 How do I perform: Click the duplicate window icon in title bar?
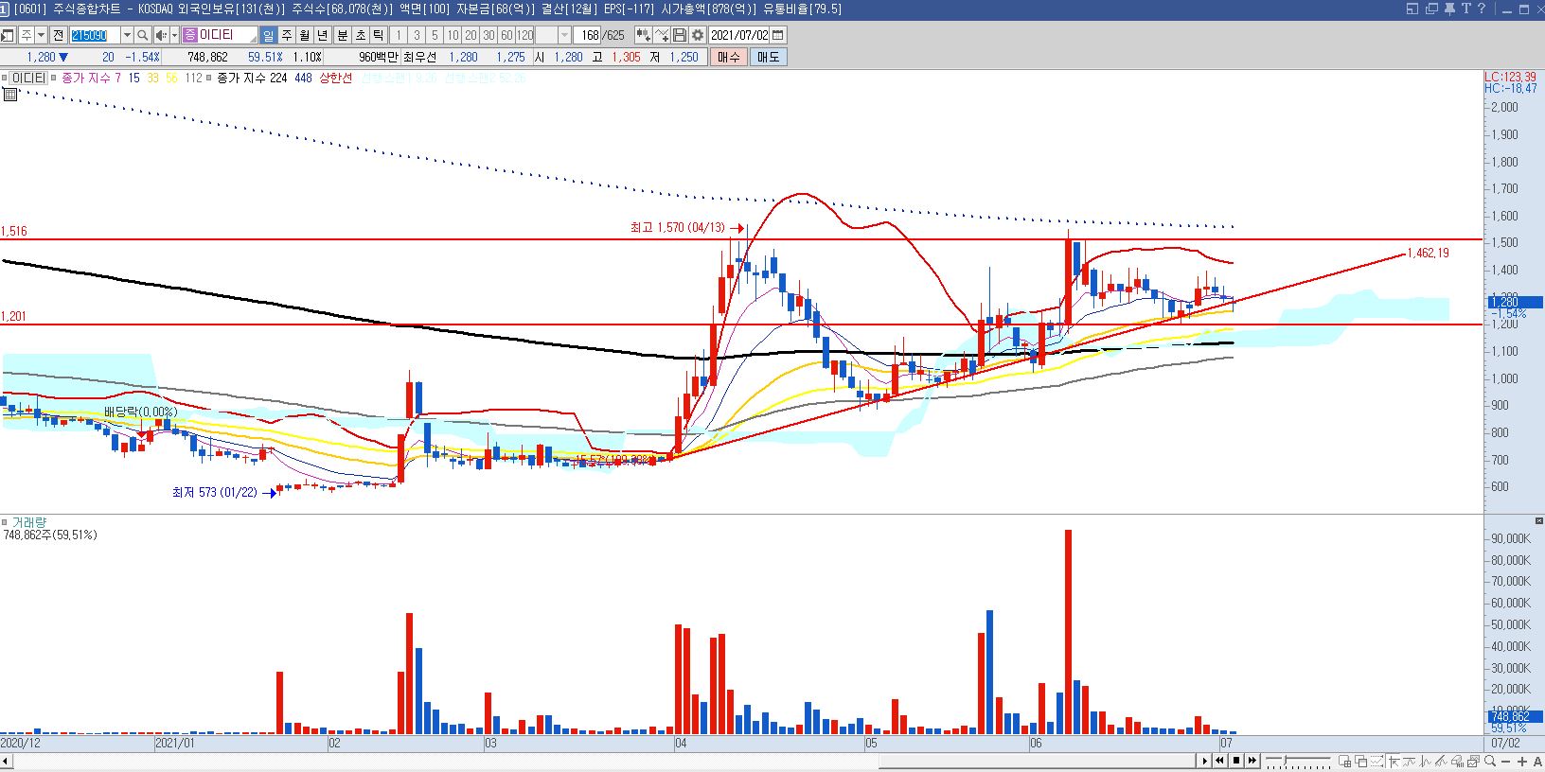(1430, 9)
